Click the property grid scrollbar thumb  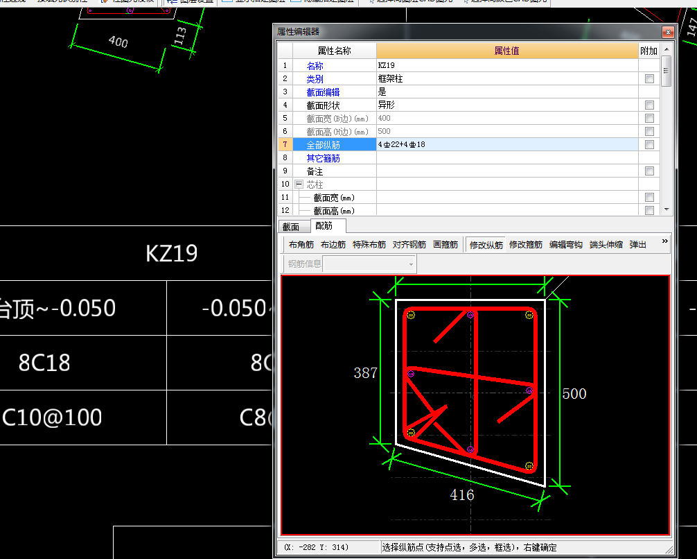(x=666, y=71)
